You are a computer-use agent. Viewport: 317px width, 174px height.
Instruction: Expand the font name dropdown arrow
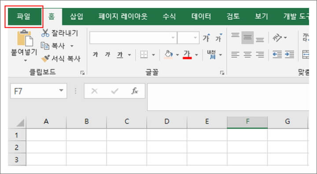point(173,37)
